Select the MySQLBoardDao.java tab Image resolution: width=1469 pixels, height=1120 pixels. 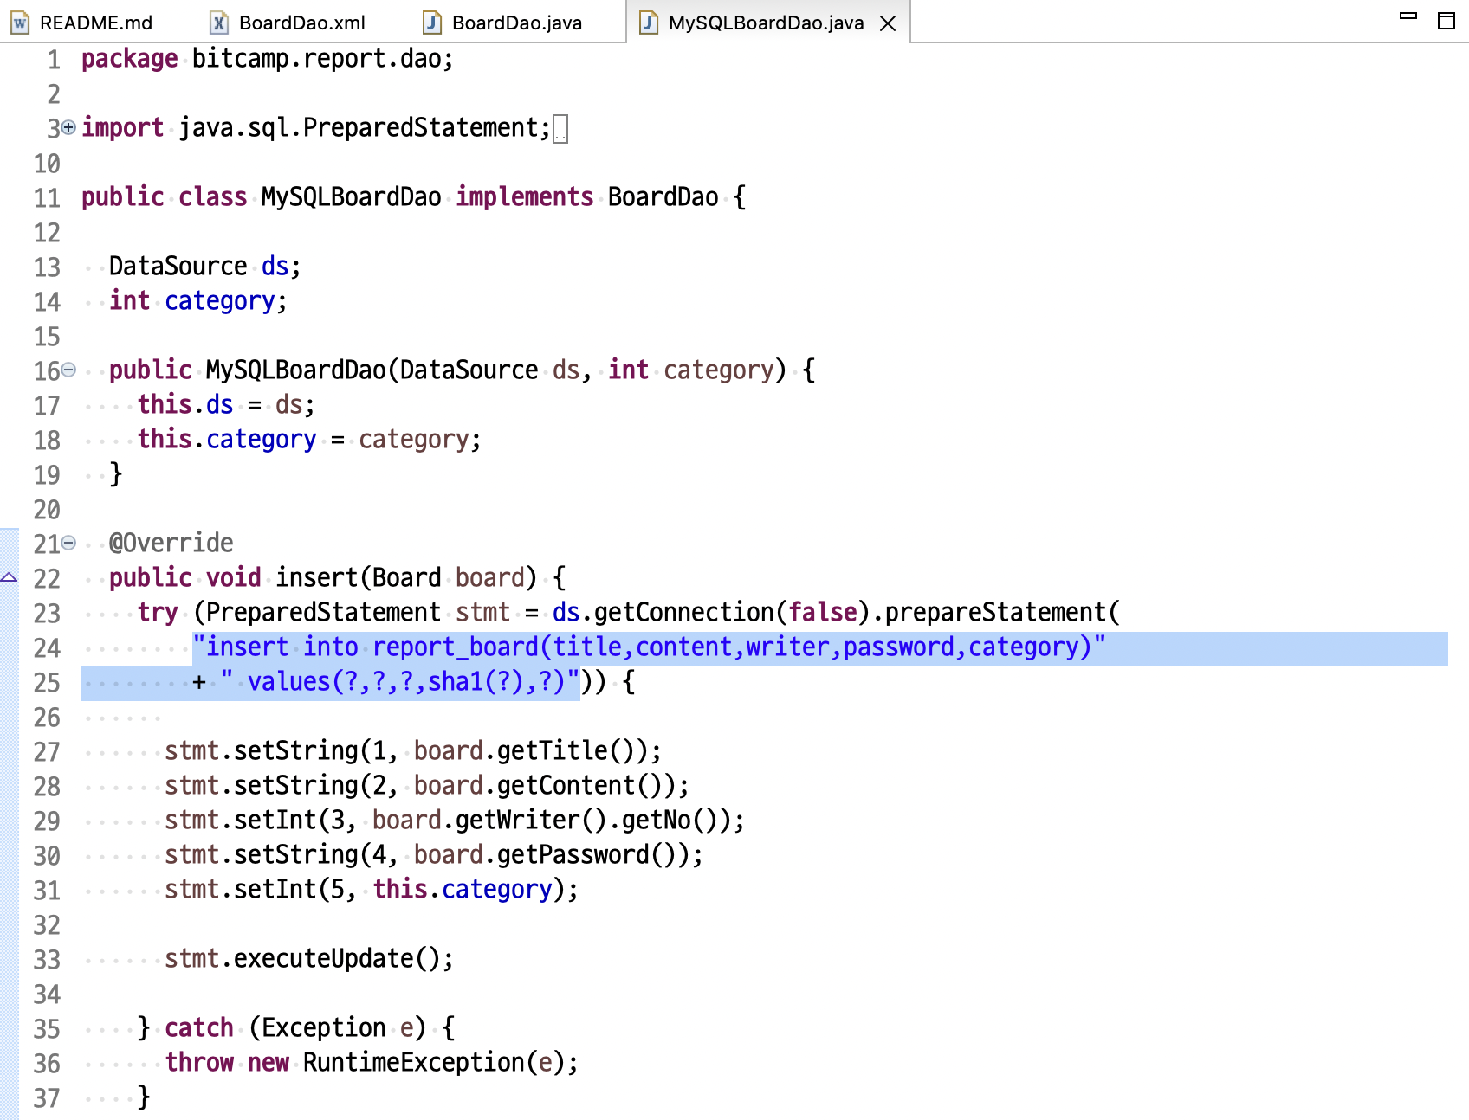[x=766, y=23]
